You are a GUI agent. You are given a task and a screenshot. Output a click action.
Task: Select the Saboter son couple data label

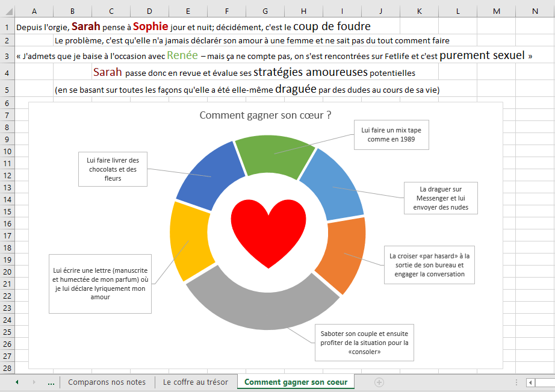pos(364,343)
